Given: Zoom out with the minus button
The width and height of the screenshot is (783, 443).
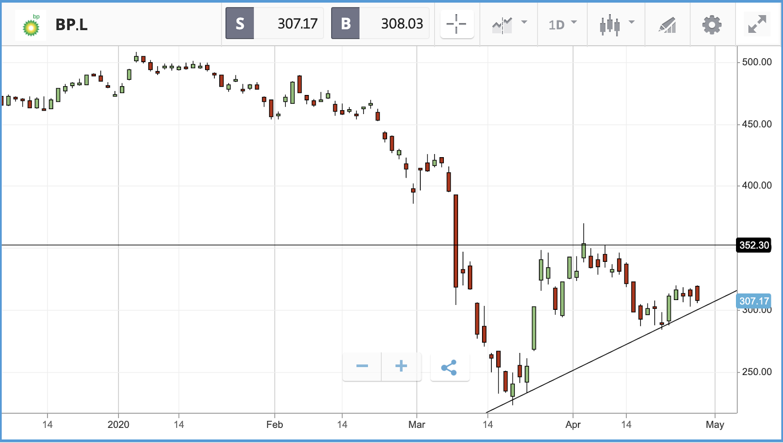Looking at the screenshot, I should point(362,366).
